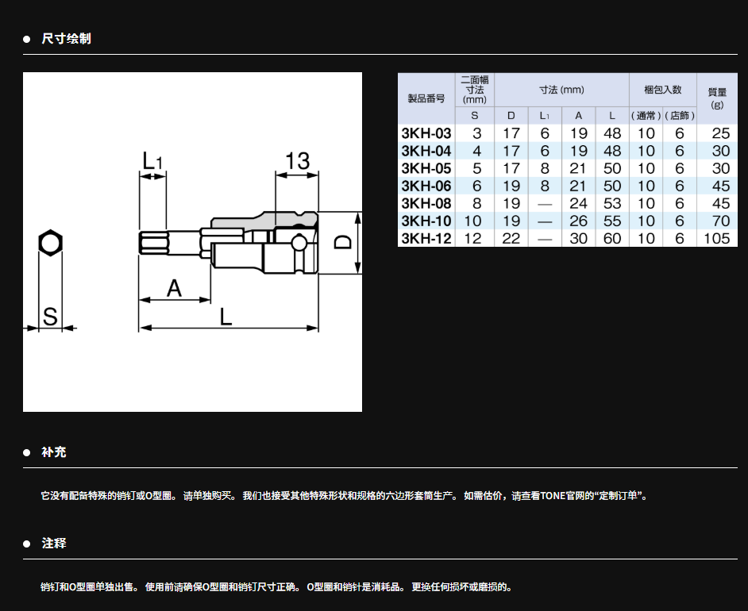Click the white bullet beside 注释
The image size is (748, 611).
(26, 544)
